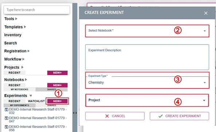
Task: Click NEW+ under Experiments
Action: (x=57, y=101)
